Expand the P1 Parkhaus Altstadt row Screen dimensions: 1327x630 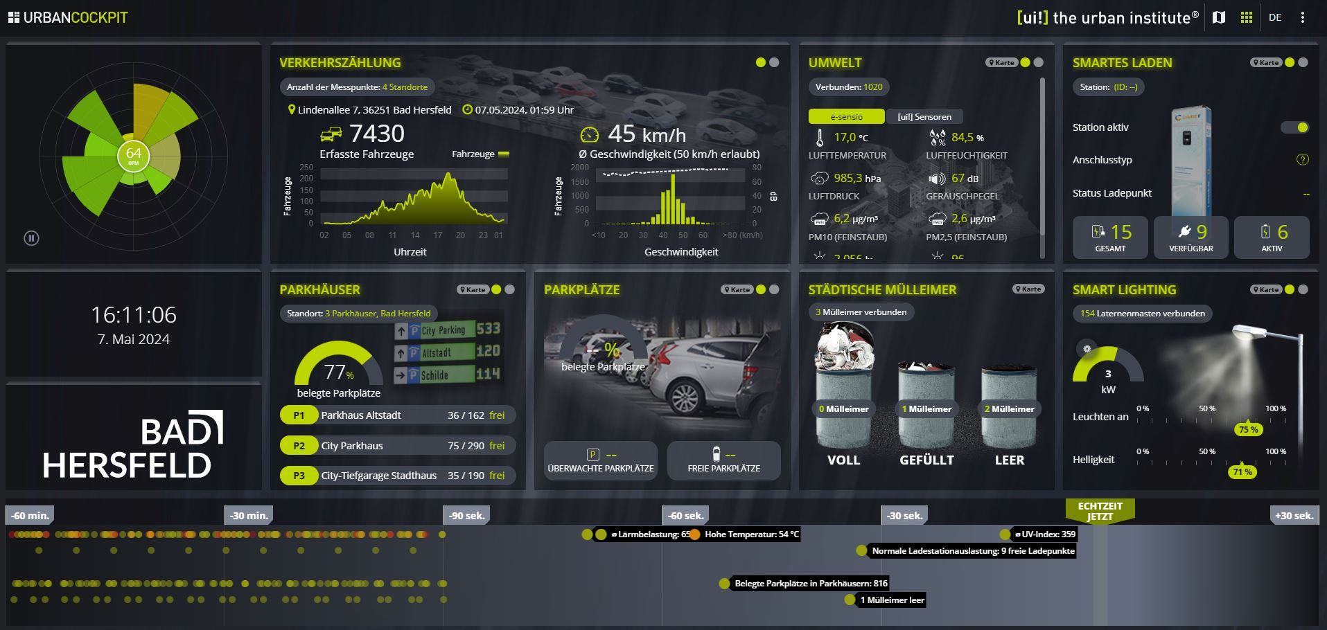(397, 415)
